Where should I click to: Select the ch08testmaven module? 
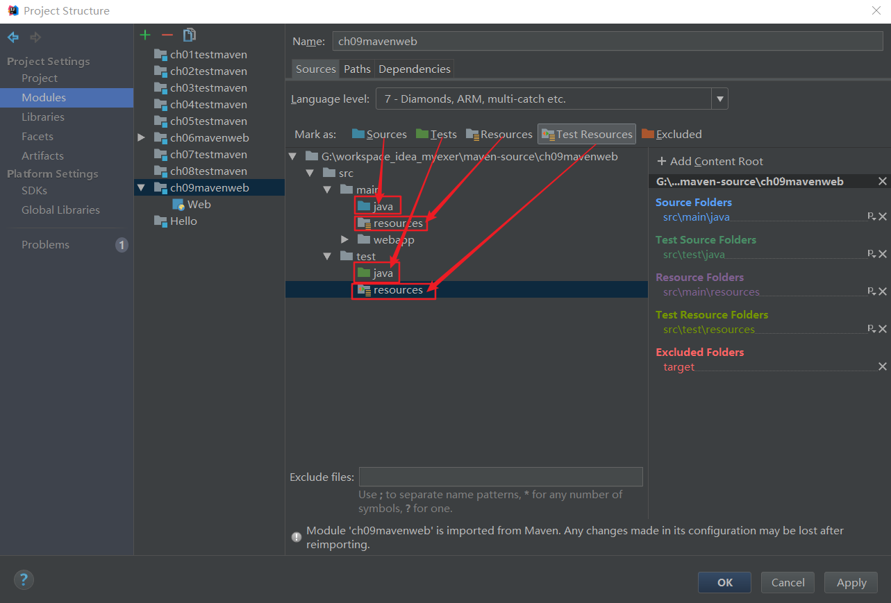pos(209,171)
